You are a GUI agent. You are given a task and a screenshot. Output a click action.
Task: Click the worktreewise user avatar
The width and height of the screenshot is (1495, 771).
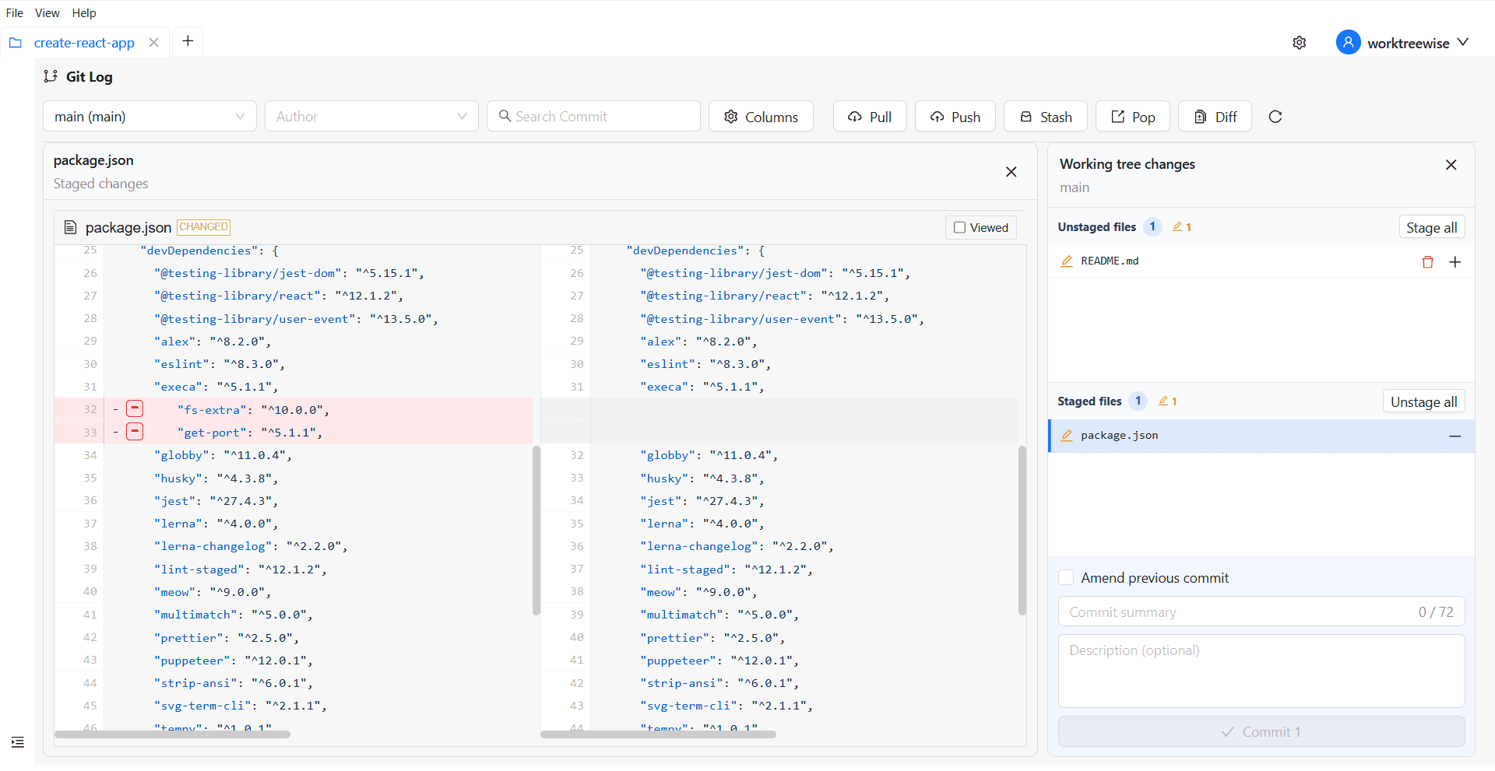coord(1348,42)
